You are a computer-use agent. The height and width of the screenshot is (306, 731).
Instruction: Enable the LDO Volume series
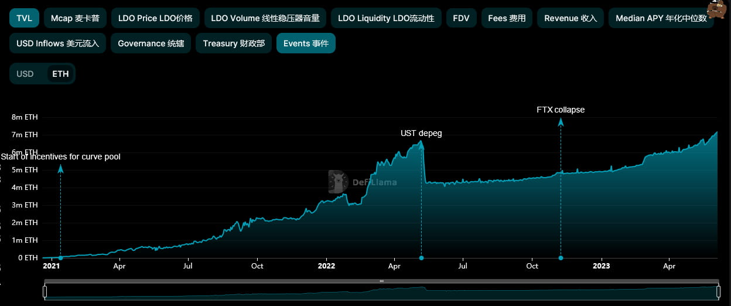tap(265, 18)
